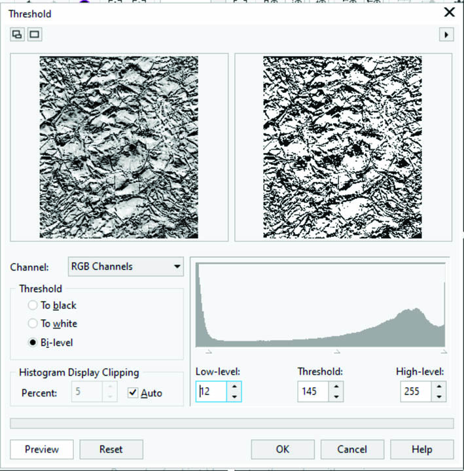464x471 pixels.
Task: Decrease the Low-level value with down arrow
Action: click(x=234, y=396)
